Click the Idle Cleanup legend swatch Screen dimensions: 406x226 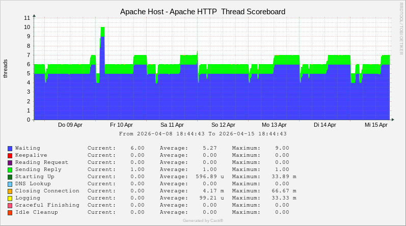point(10,212)
